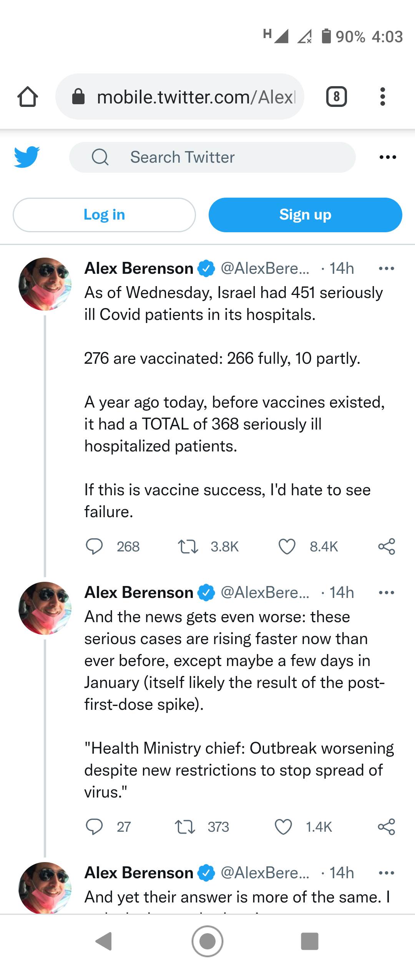This screenshot has width=415, height=969.
Task: Like the second tweet with 1.4K likes
Action: tap(284, 827)
